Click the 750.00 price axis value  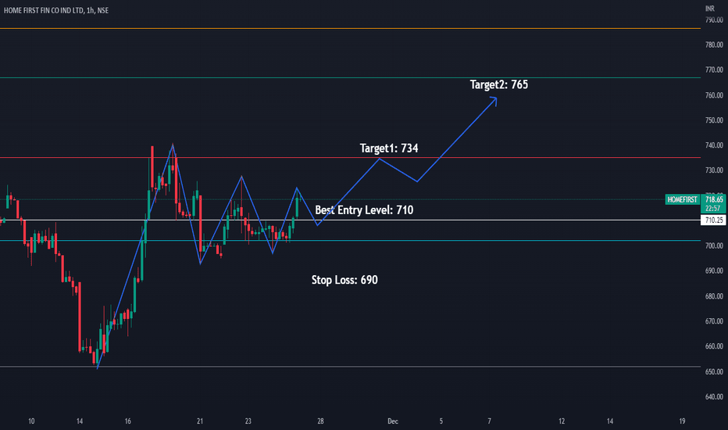pos(714,120)
